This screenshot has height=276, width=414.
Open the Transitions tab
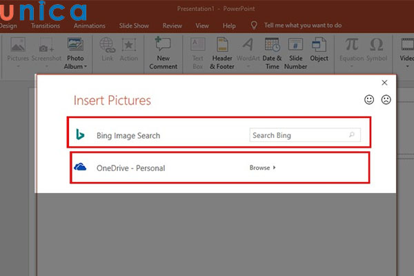(45, 26)
